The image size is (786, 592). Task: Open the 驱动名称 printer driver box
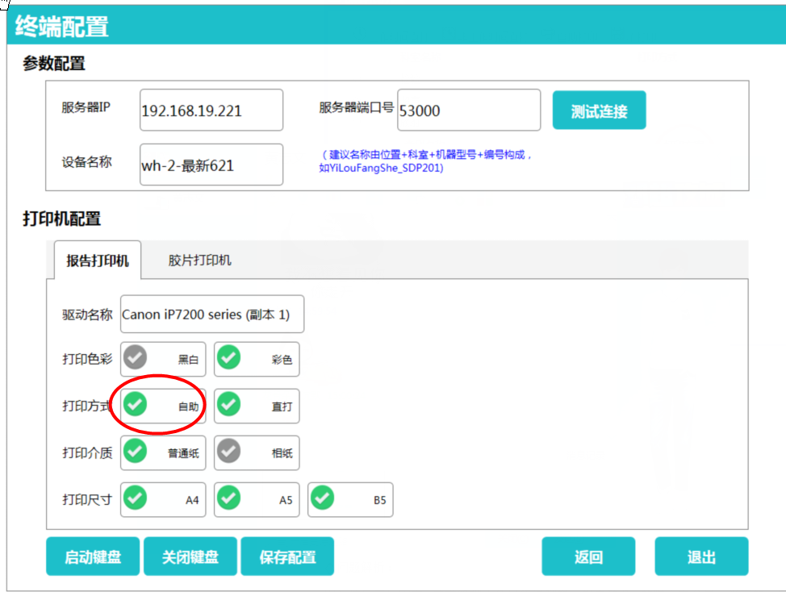point(212,315)
